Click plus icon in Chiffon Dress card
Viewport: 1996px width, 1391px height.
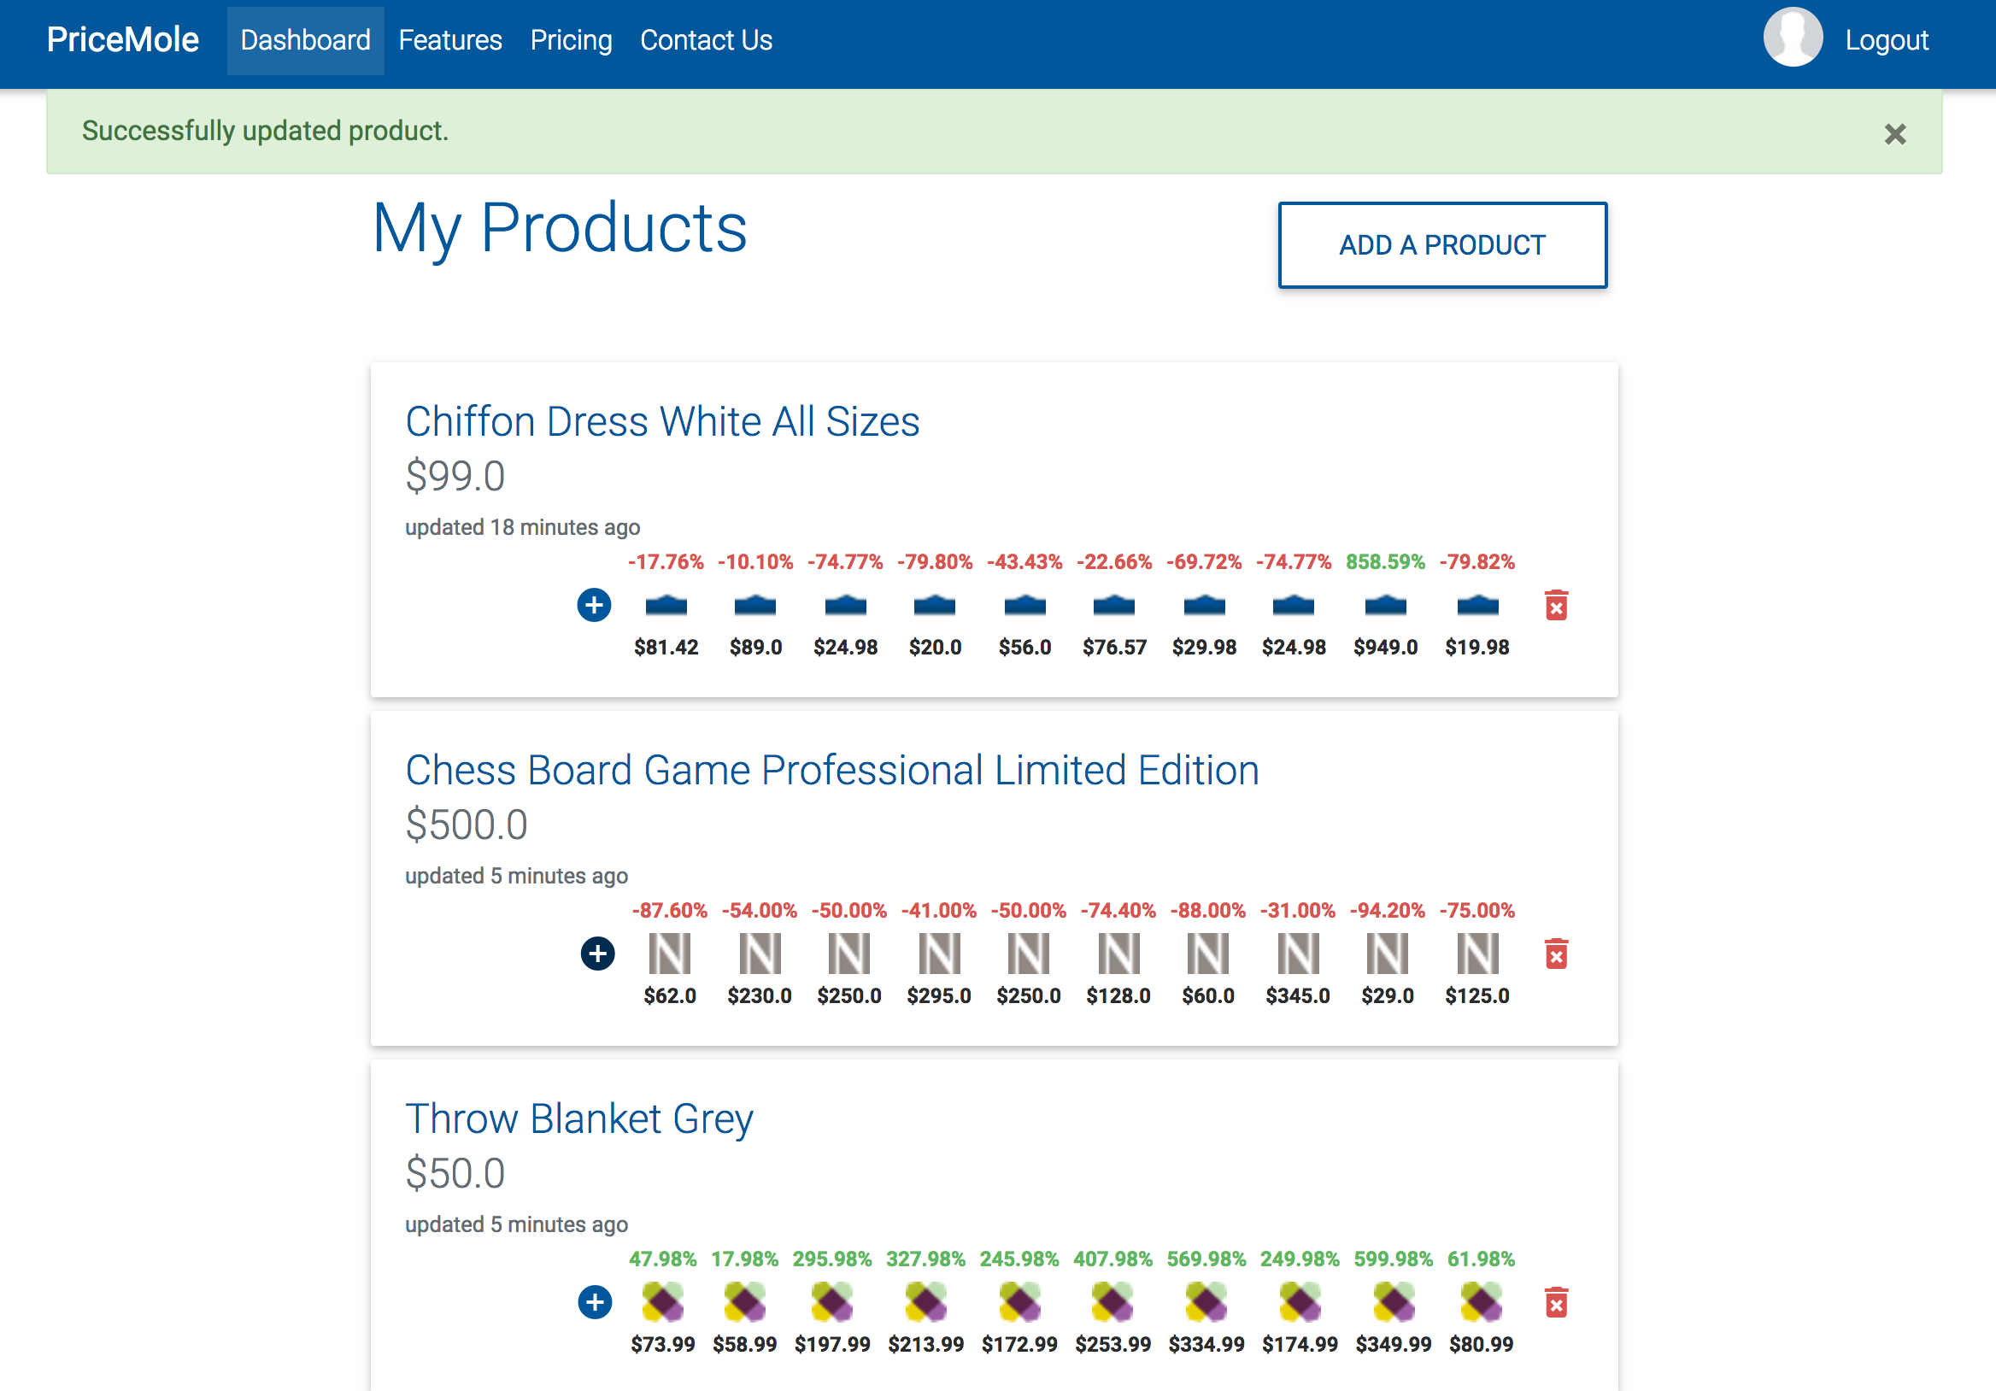pyautogui.click(x=594, y=605)
